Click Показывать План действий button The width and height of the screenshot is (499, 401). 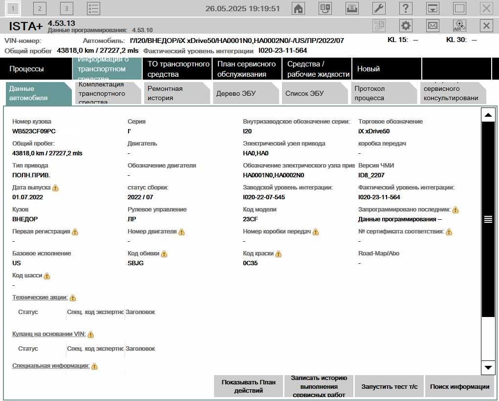(x=248, y=386)
